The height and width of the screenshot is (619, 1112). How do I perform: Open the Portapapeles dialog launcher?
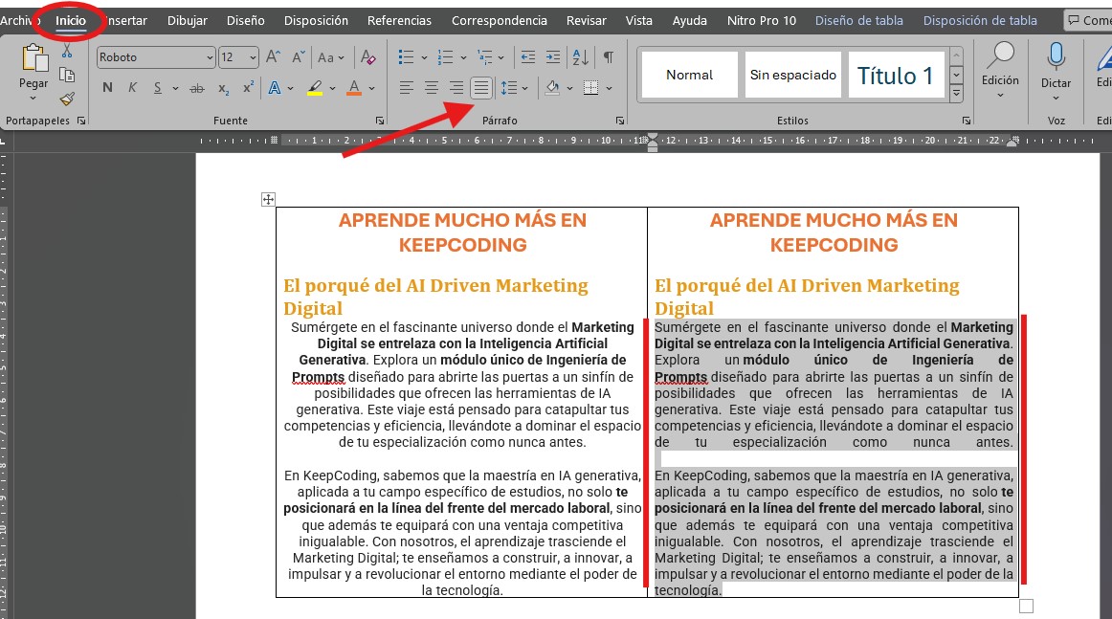click(x=81, y=121)
